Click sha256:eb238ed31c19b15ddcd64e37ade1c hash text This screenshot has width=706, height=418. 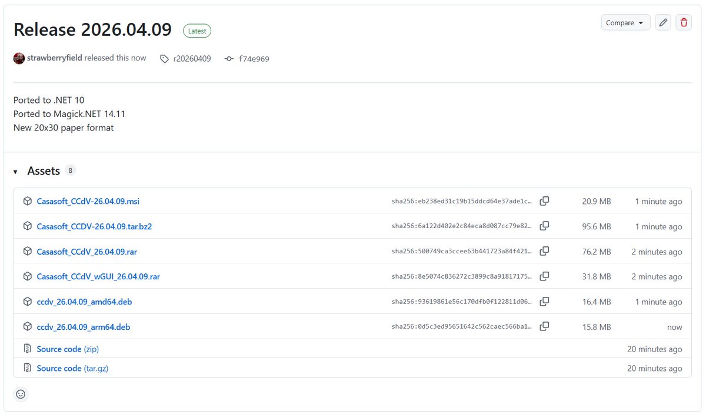(x=462, y=202)
